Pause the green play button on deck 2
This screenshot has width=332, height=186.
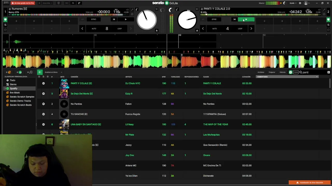pyautogui.click(x=246, y=19)
